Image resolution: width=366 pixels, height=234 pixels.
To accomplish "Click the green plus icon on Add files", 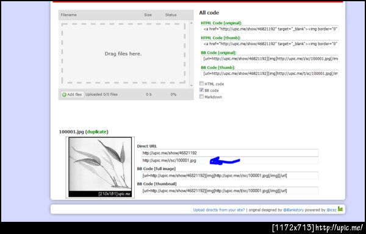I will coord(64,94).
